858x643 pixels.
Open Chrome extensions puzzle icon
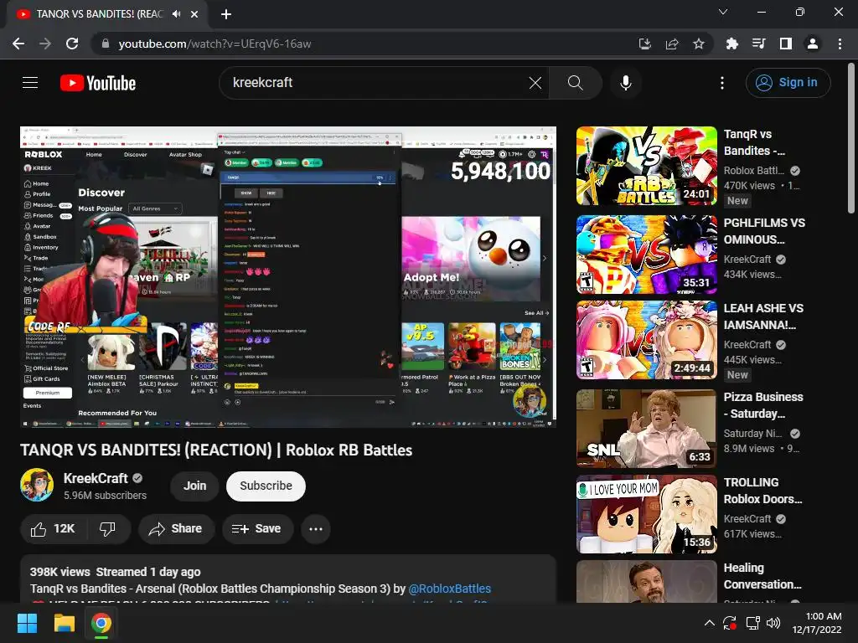pyautogui.click(x=732, y=44)
